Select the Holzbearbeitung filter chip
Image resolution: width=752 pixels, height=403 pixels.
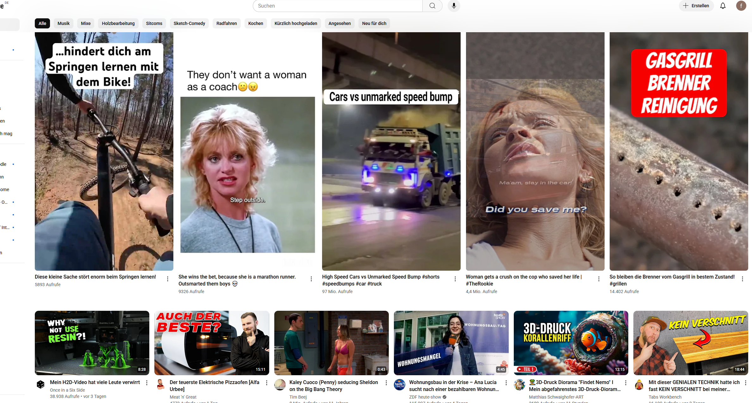pyautogui.click(x=118, y=23)
